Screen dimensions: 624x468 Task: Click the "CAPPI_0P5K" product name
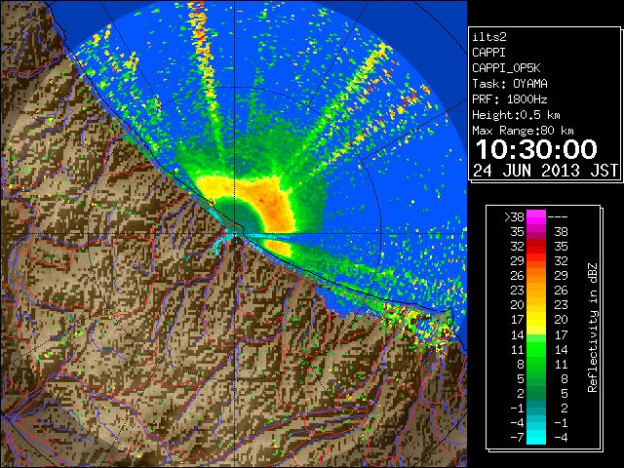pyautogui.click(x=506, y=68)
